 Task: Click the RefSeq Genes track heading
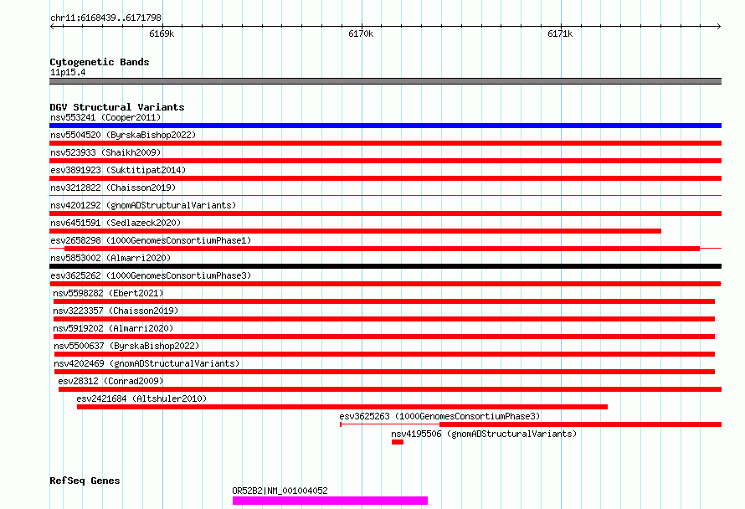click(85, 481)
